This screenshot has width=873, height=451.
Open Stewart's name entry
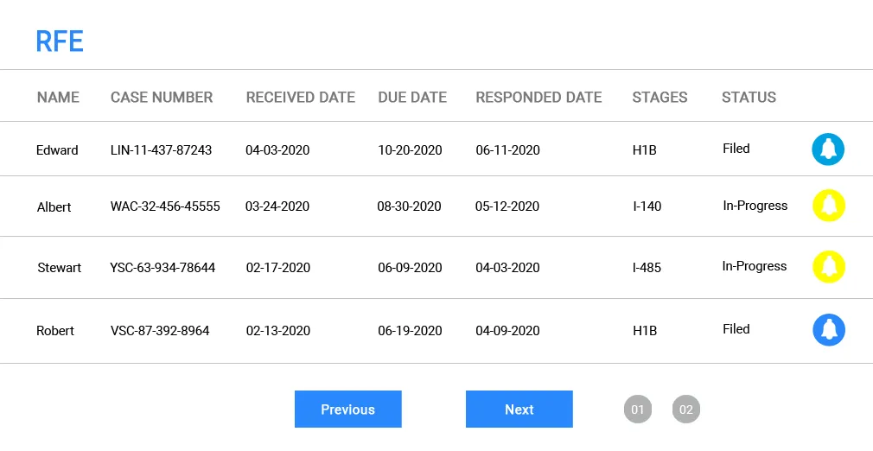pyautogui.click(x=59, y=268)
